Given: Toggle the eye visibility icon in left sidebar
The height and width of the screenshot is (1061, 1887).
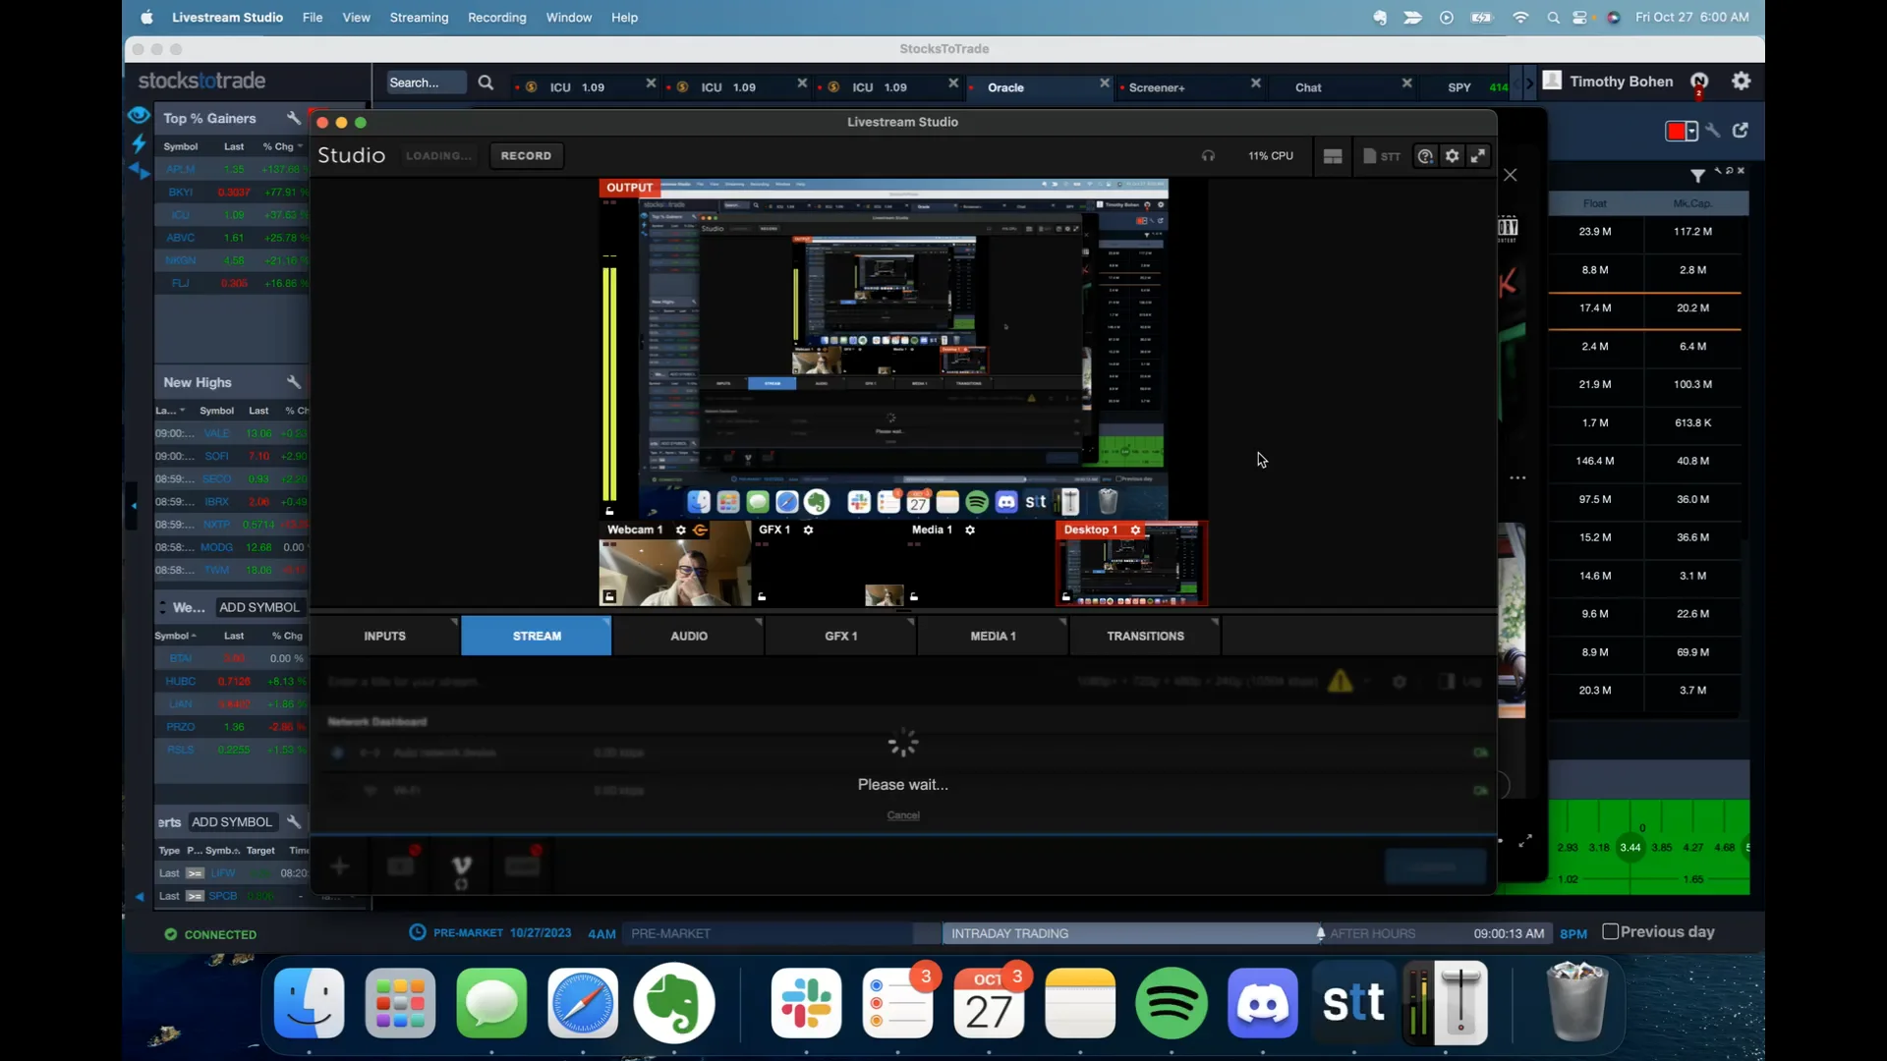Looking at the screenshot, I should (x=138, y=115).
